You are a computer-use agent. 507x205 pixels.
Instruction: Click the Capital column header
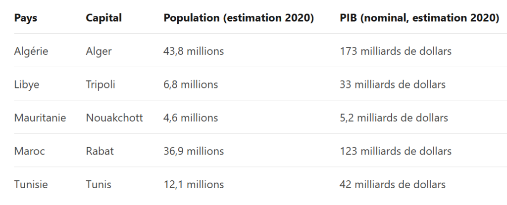[x=103, y=18]
